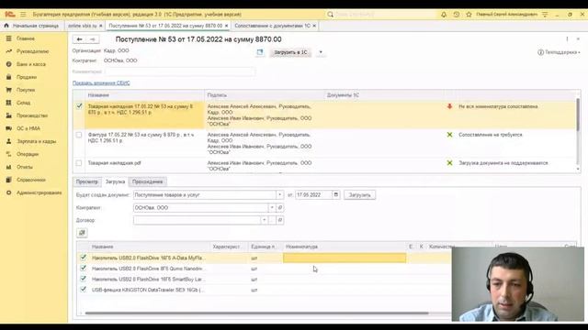Open the more options dots menu of the form
The width and height of the screenshot is (588, 330).
tap(567, 39)
